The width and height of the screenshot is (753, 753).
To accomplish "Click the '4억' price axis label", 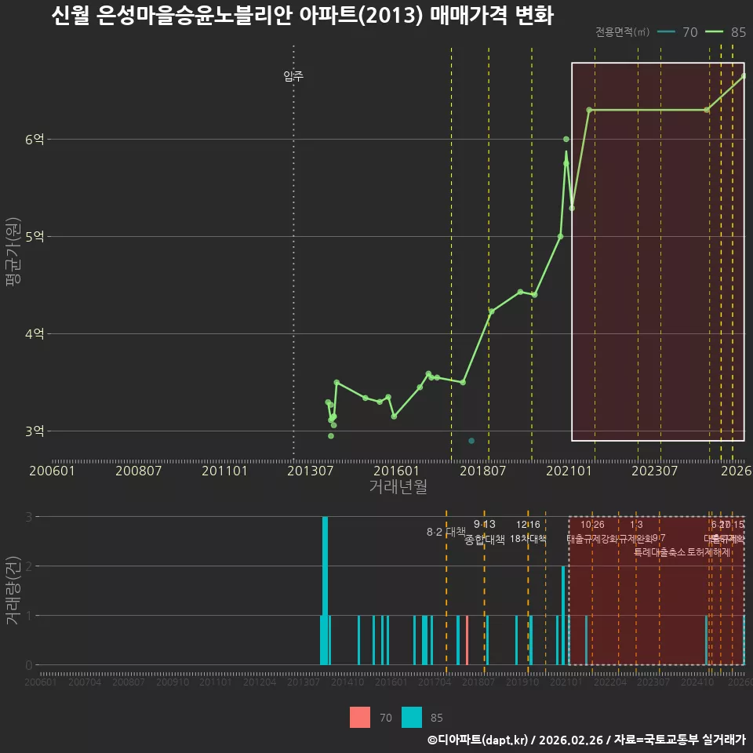I will (35, 333).
